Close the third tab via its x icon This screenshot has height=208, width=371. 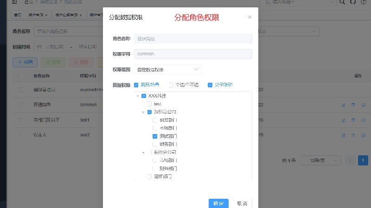click(81, 15)
